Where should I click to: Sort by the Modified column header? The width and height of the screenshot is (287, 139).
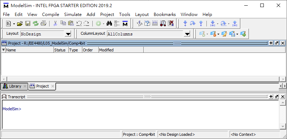(121, 50)
